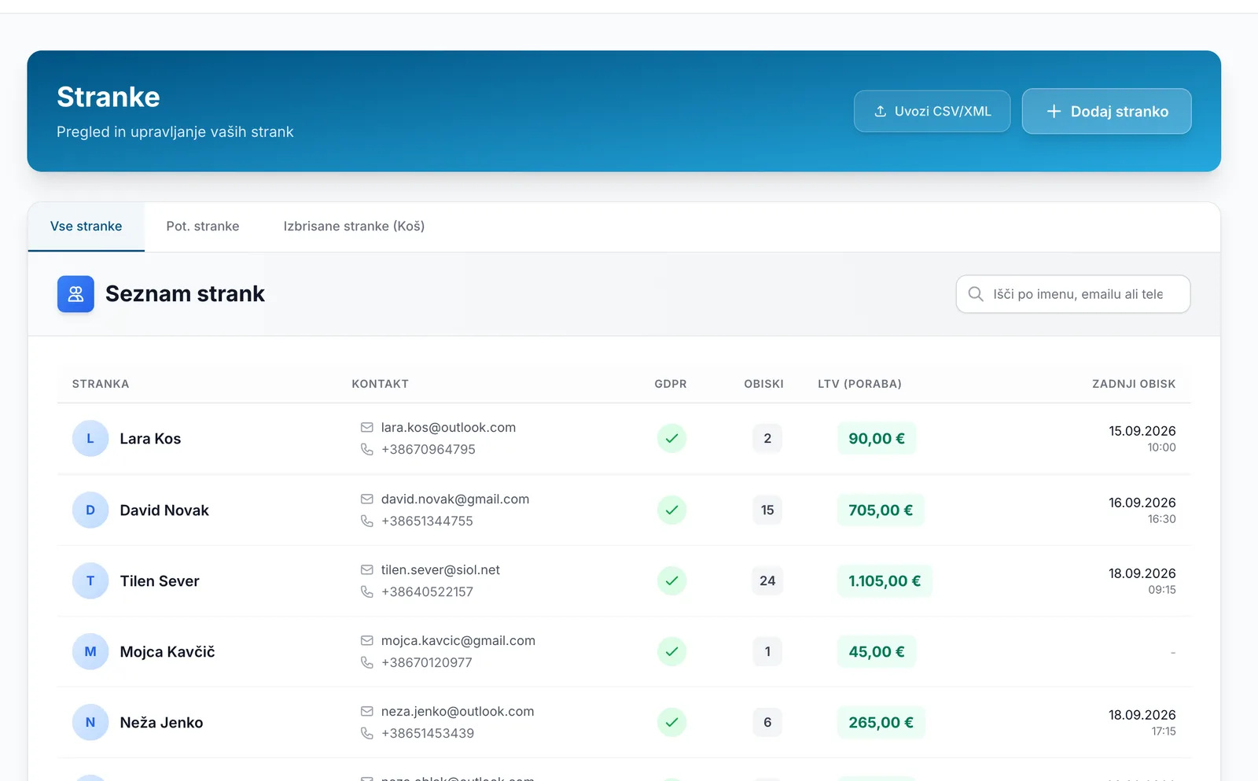Open the Vse stranke tab

[x=86, y=227]
